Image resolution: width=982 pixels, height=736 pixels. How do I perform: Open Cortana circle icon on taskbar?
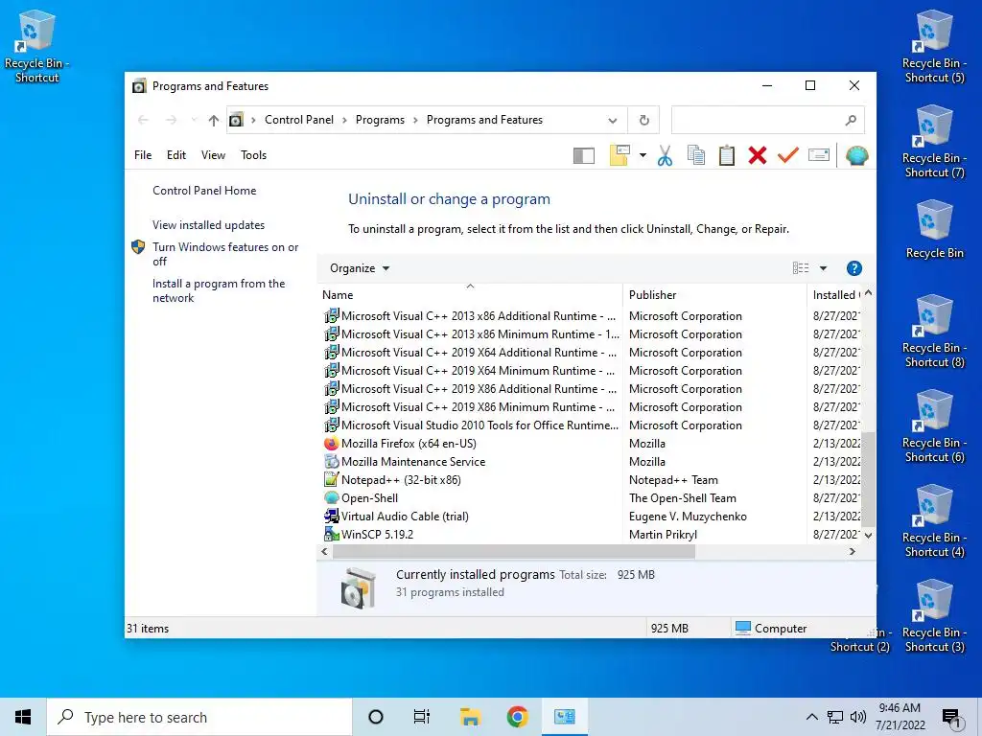tap(376, 717)
